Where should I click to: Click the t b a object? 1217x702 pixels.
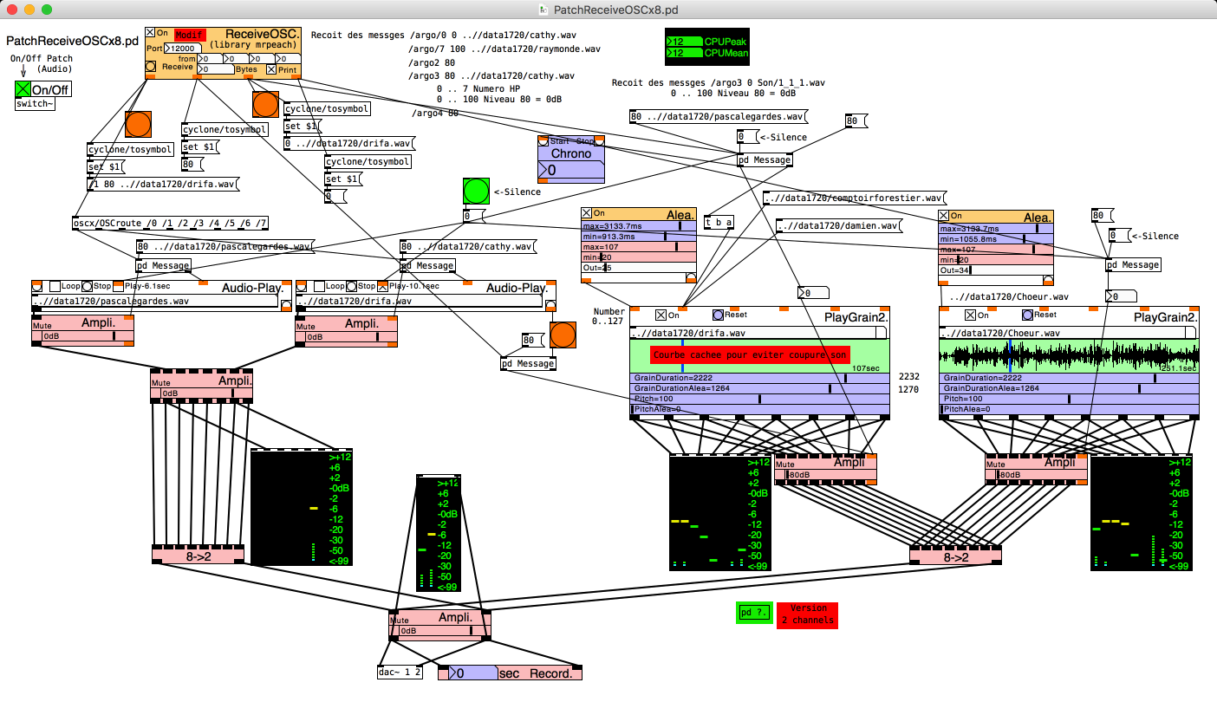[x=719, y=221]
